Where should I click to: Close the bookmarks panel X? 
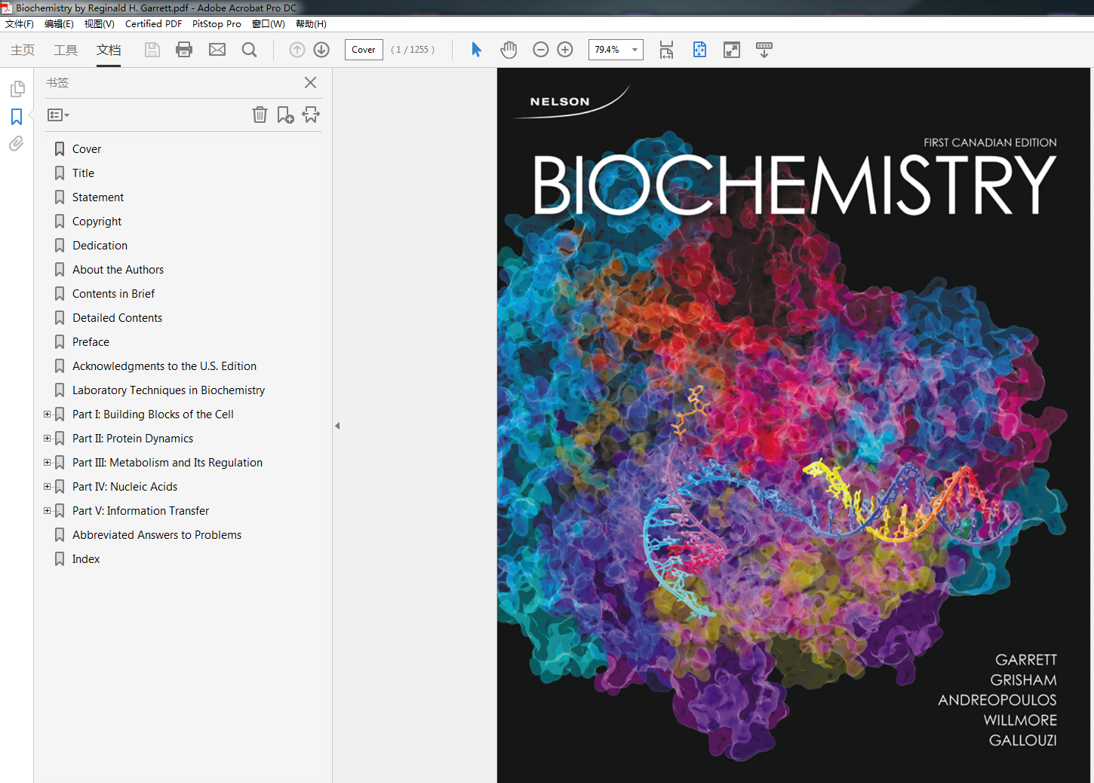(x=310, y=82)
